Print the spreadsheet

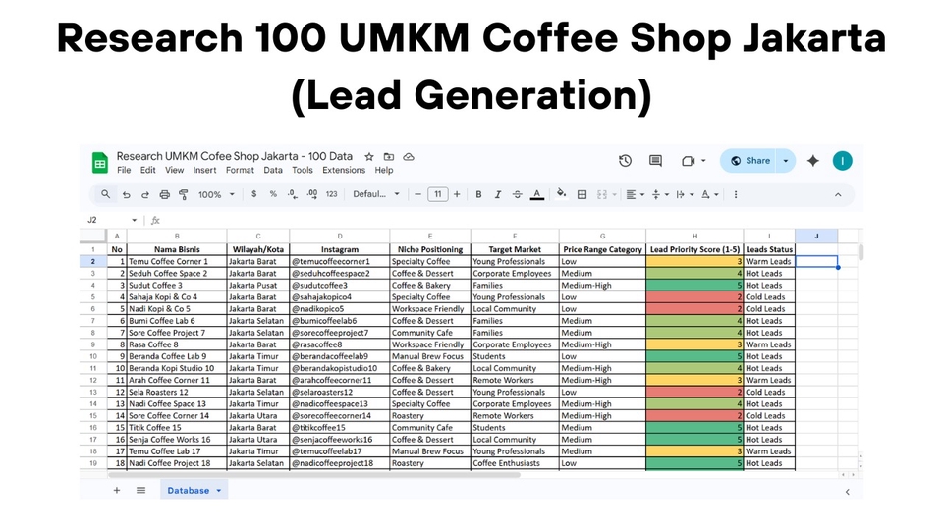coord(164,194)
